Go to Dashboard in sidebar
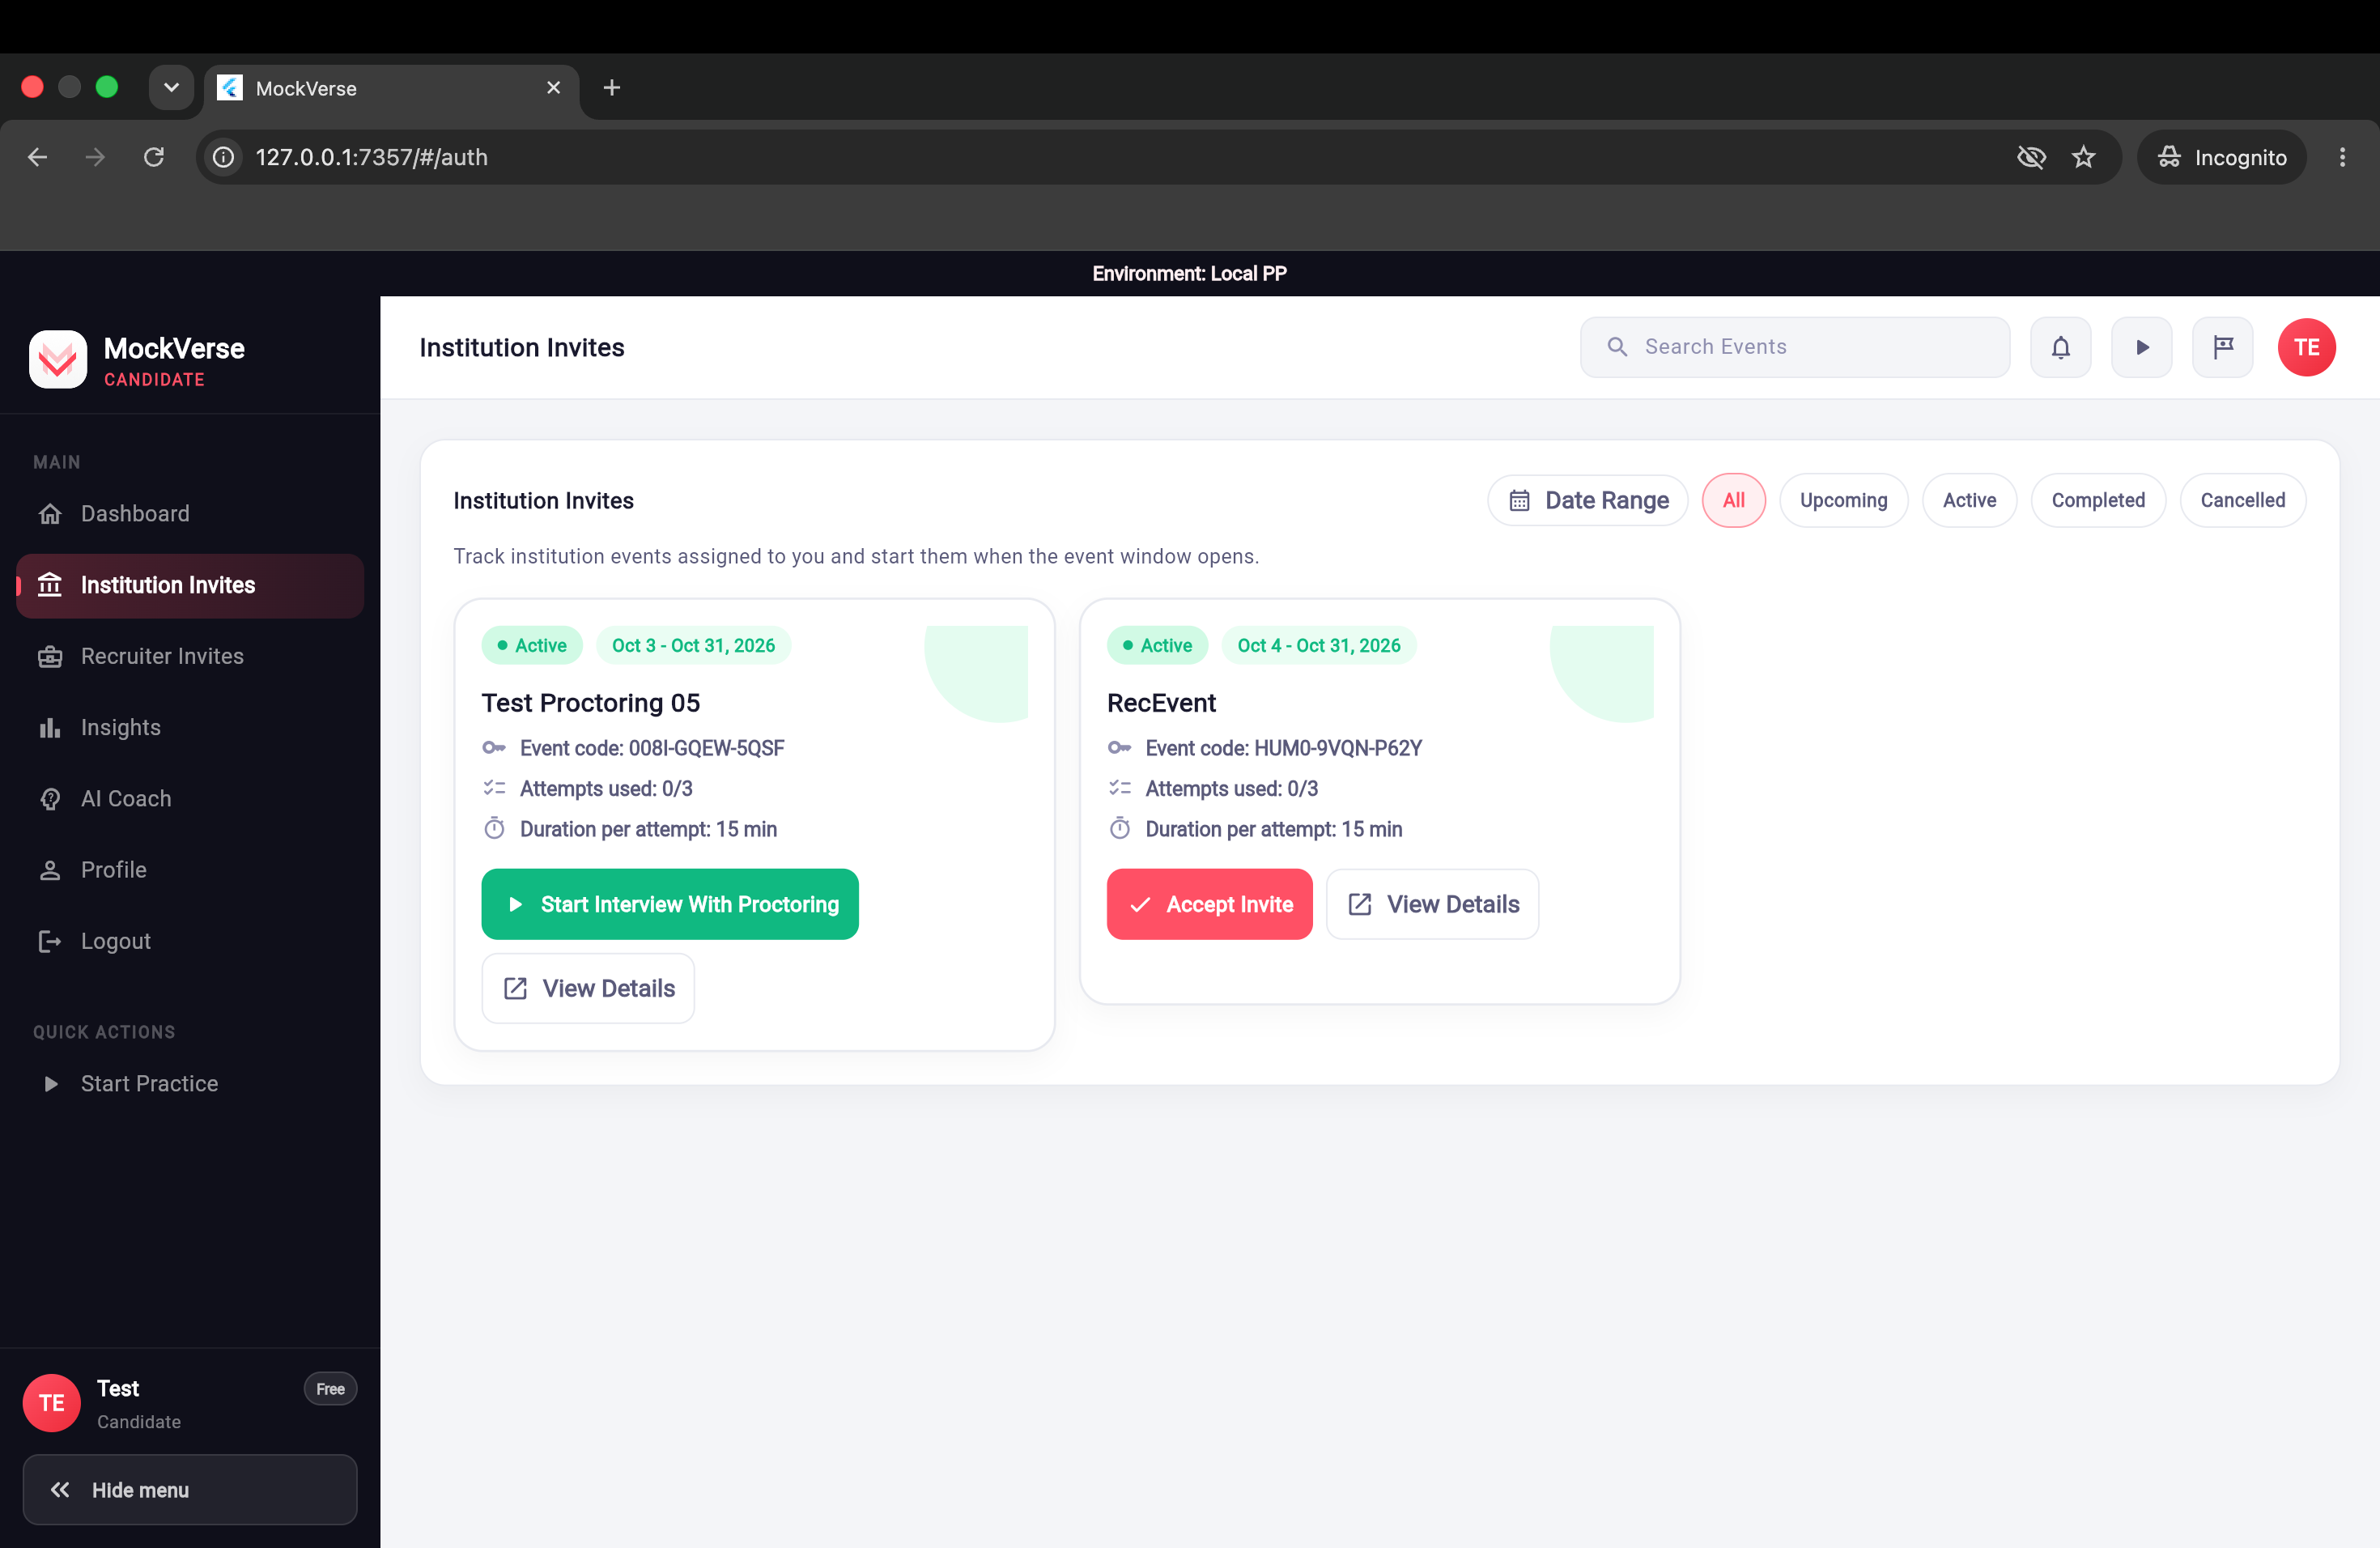Viewport: 2380px width, 1548px height. [190, 514]
